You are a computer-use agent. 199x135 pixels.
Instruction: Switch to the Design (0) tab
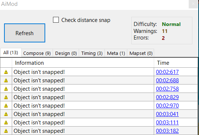66,53
